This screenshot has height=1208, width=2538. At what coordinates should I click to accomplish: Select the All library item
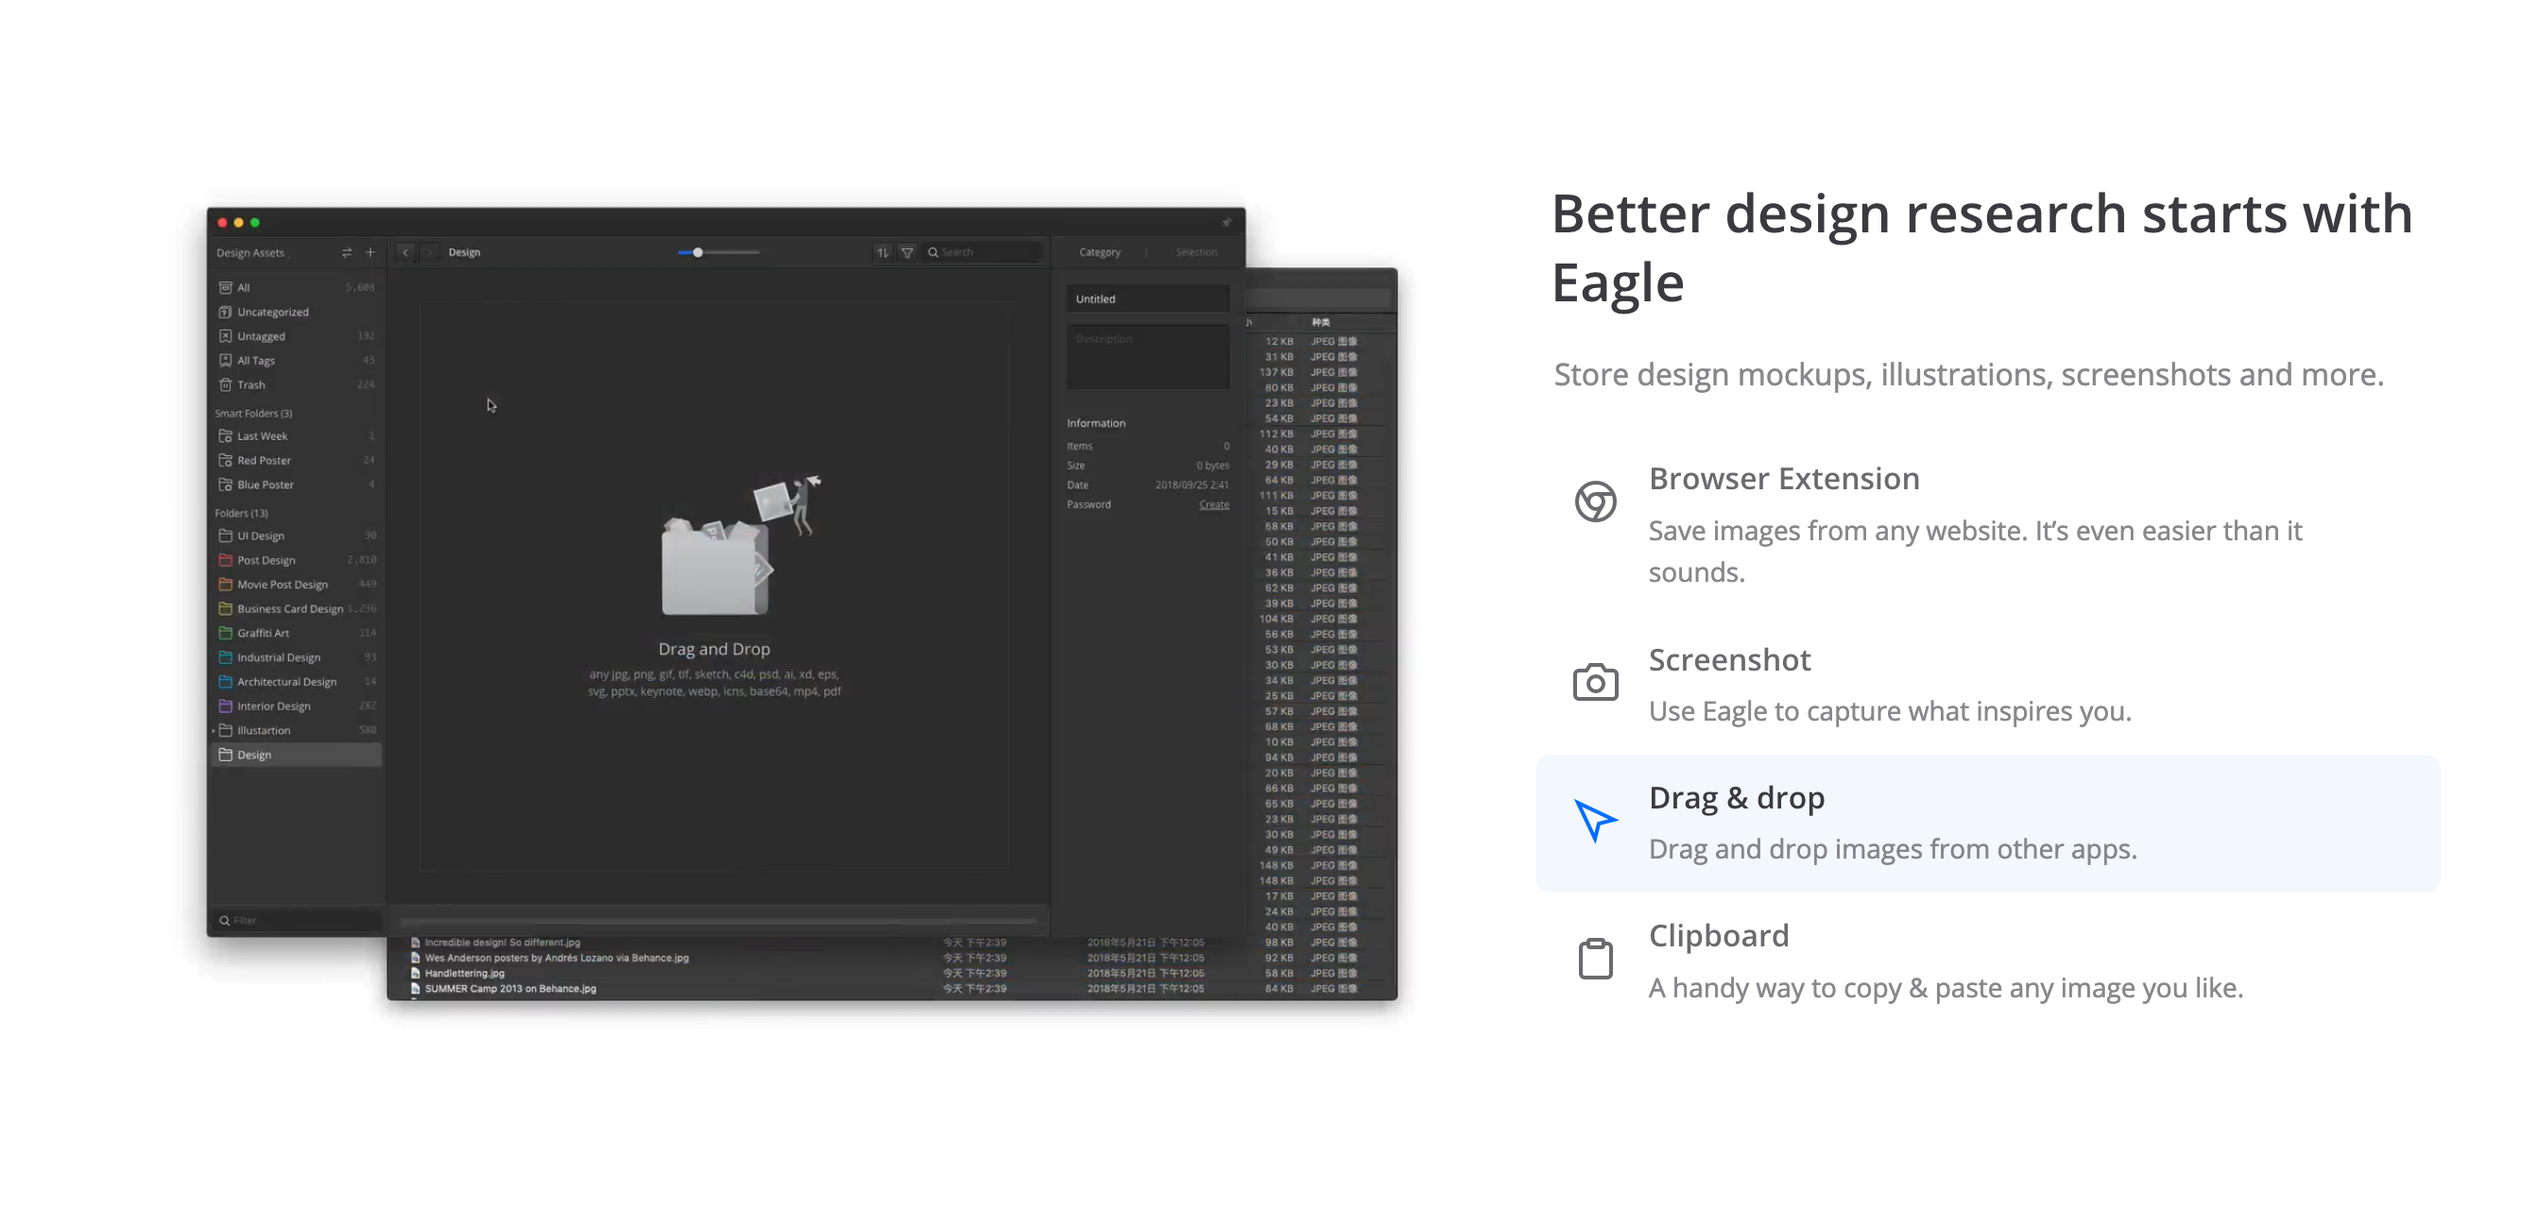tap(296, 287)
